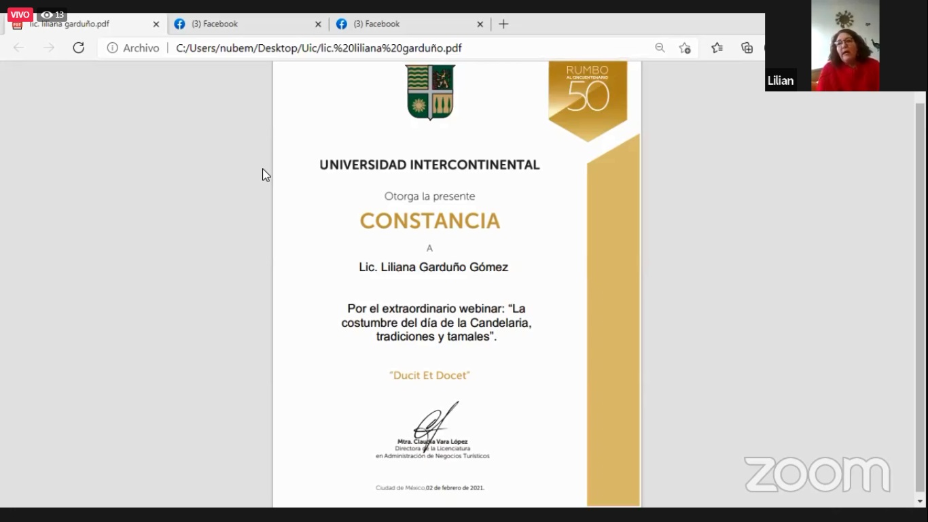The width and height of the screenshot is (928, 522).
Task: Switch to the second Facebook tab
Action: coord(410,24)
